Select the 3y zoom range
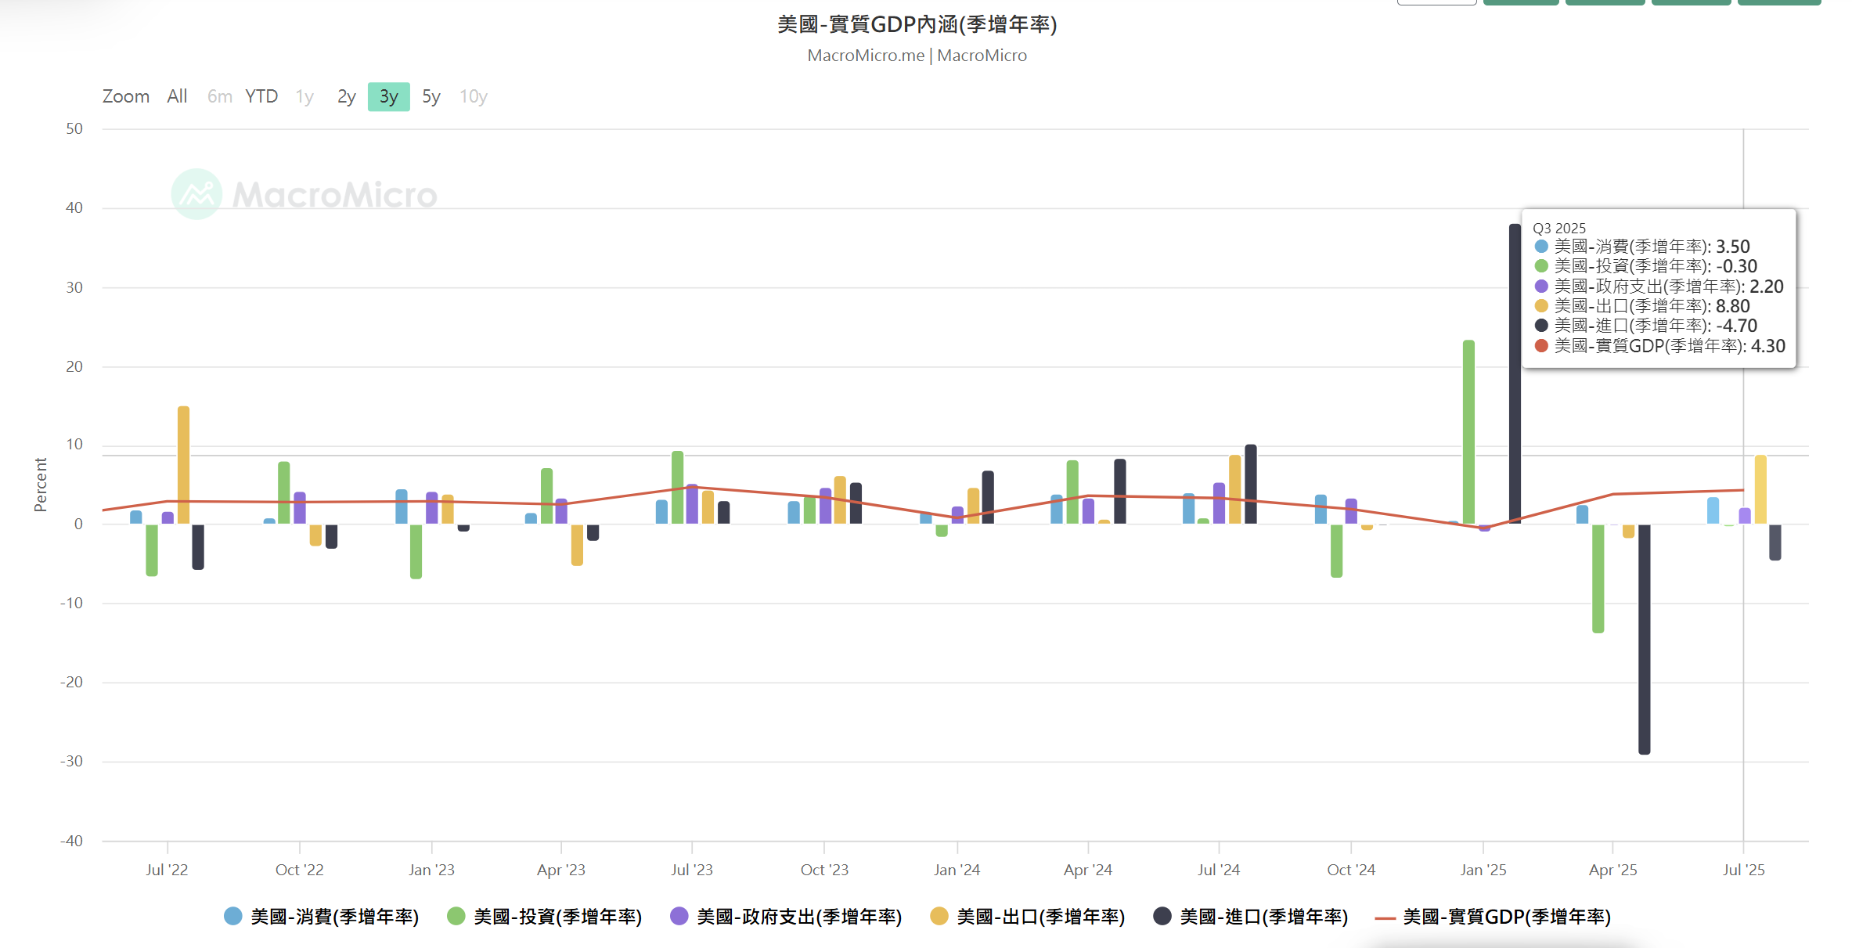 [x=388, y=96]
